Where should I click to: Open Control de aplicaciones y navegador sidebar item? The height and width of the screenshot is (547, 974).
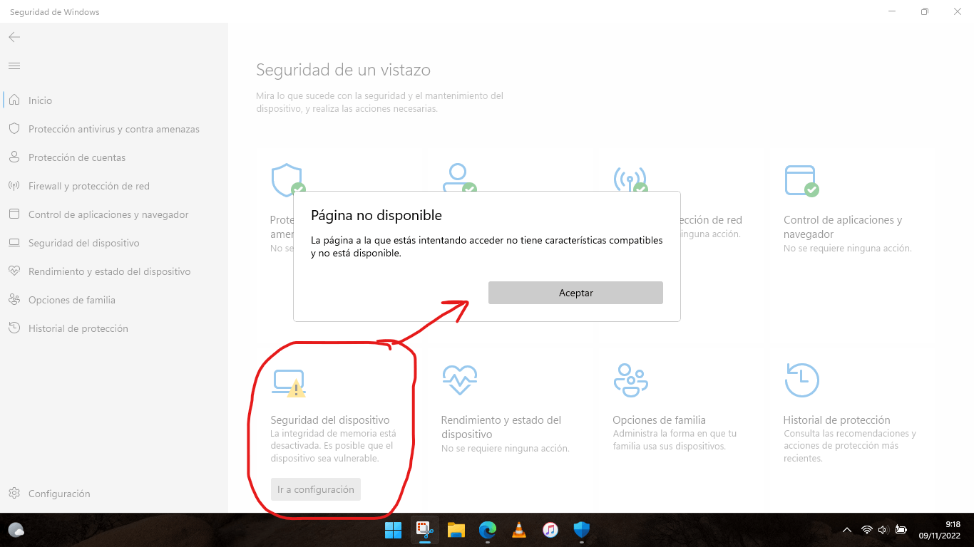coord(114,214)
